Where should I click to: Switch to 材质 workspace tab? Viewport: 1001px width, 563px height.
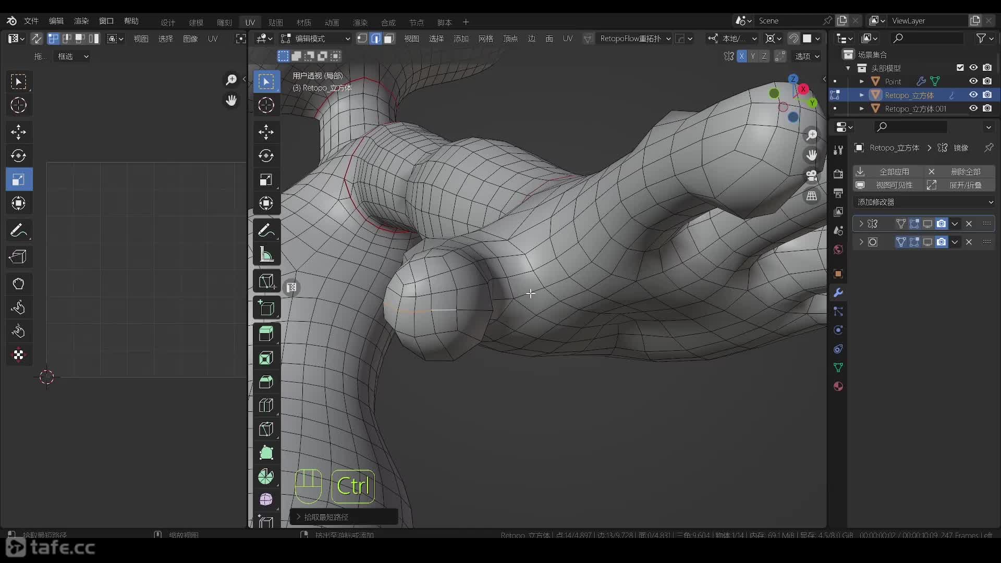[x=304, y=22]
